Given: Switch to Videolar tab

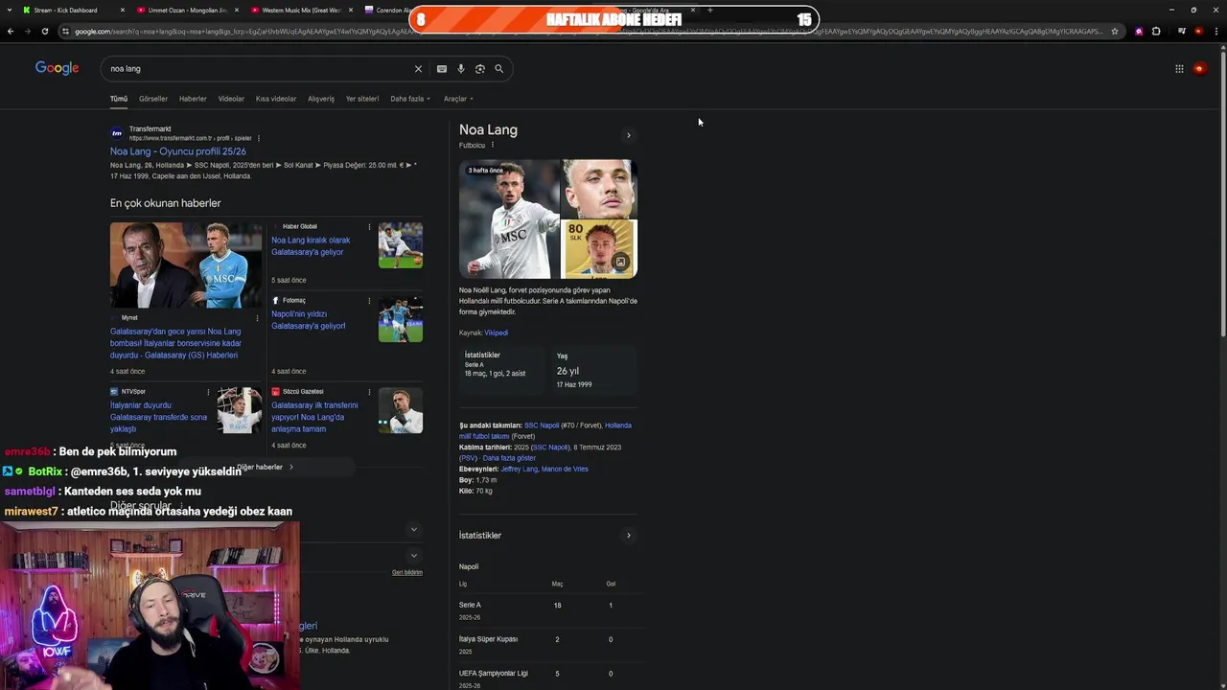Looking at the screenshot, I should tap(231, 99).
